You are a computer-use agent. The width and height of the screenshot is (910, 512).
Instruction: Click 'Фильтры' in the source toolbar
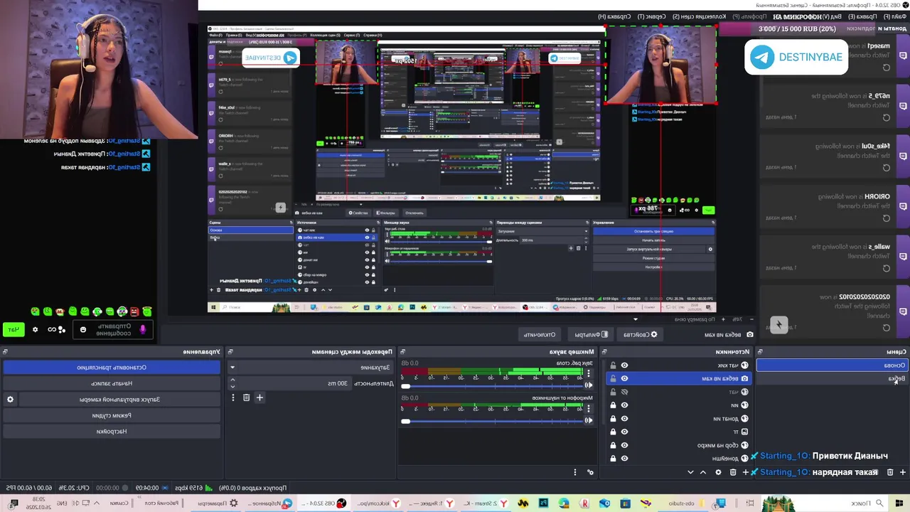pyautogui.click(x=591, y=334)
